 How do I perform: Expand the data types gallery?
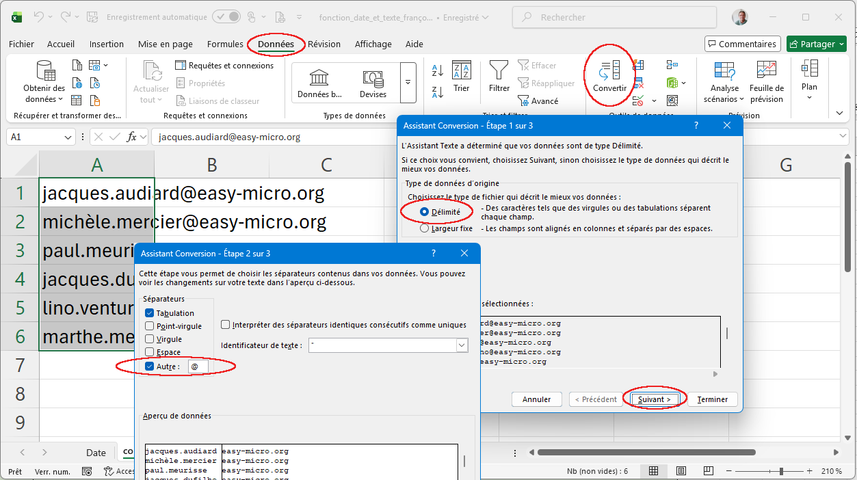point(408,83)
